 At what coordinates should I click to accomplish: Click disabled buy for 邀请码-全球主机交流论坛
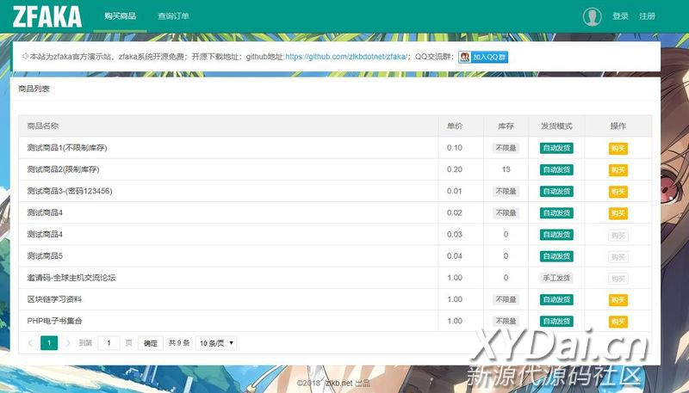point(618,278)
